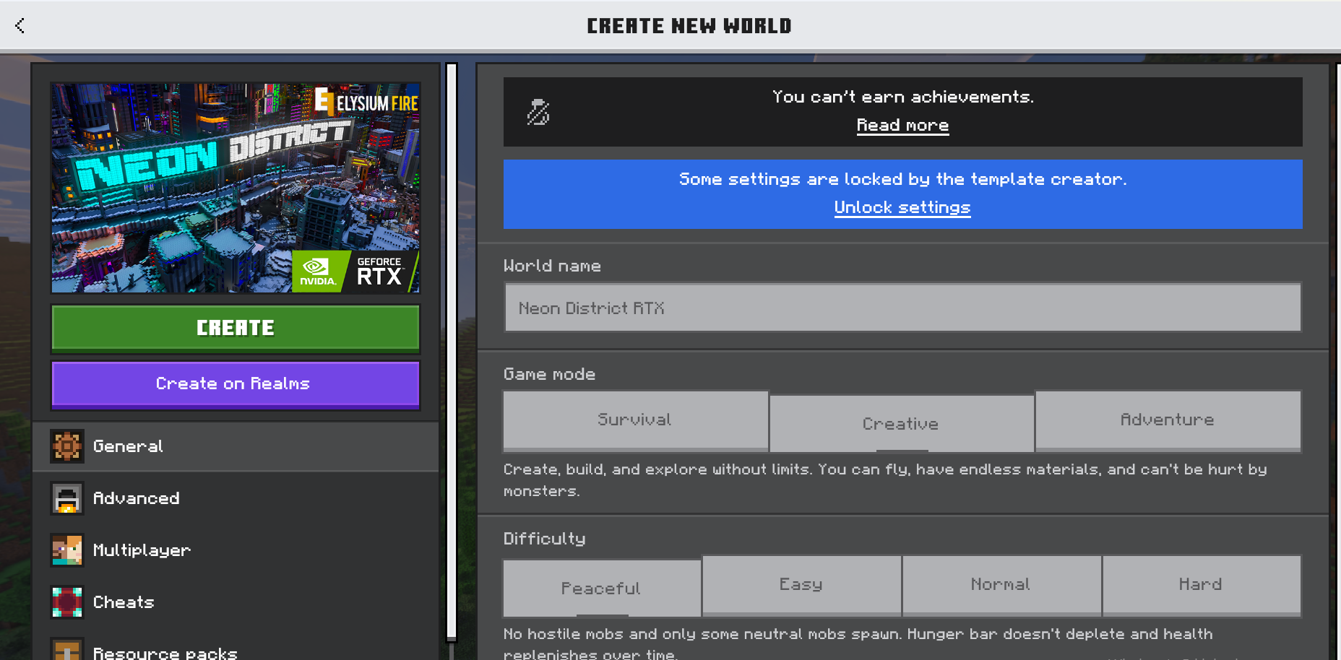Select Survival game mode

635,420
